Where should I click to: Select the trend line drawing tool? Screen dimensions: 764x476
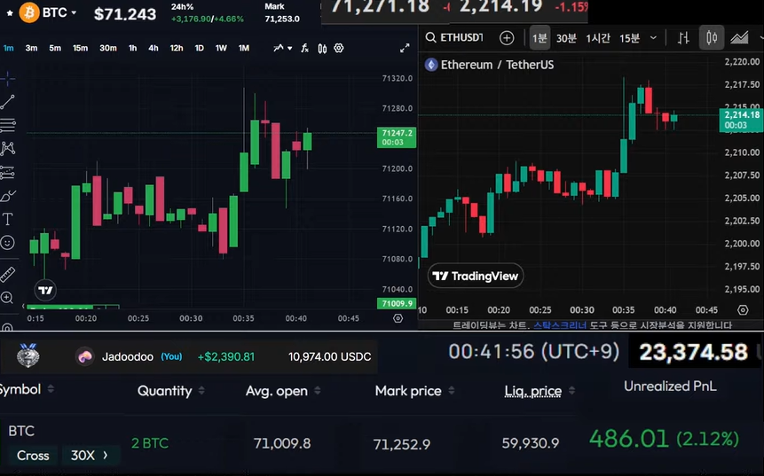click(x=8, y=102)
